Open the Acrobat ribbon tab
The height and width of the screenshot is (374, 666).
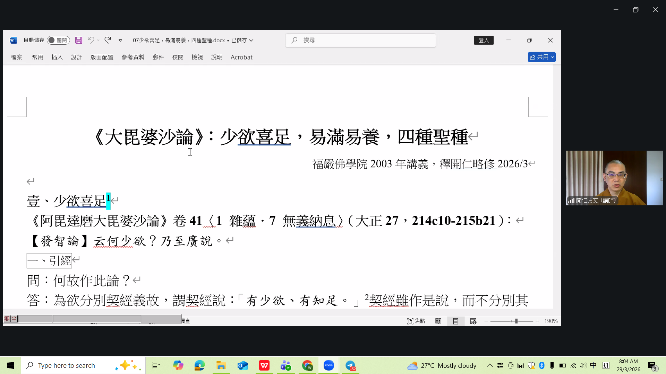241,57
